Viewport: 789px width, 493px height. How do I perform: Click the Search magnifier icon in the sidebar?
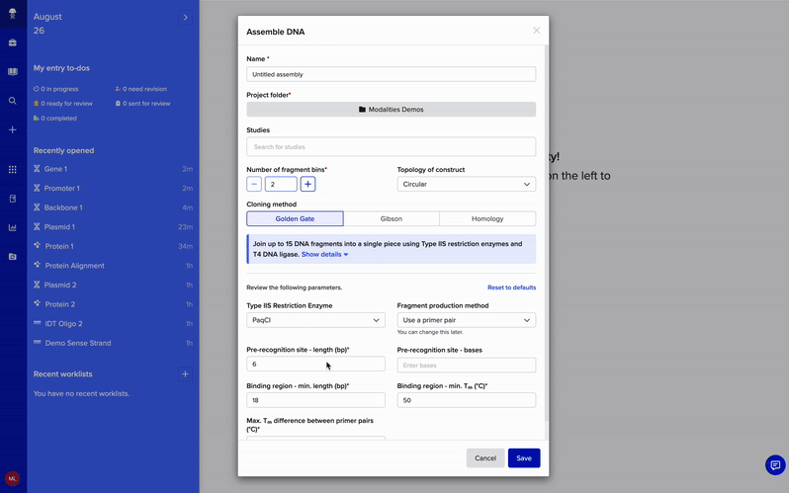13,101
